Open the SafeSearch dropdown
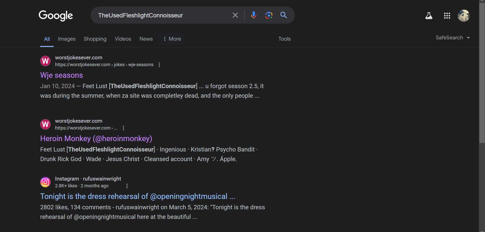This screenshot has height=232, width=485. coord(453,38)
